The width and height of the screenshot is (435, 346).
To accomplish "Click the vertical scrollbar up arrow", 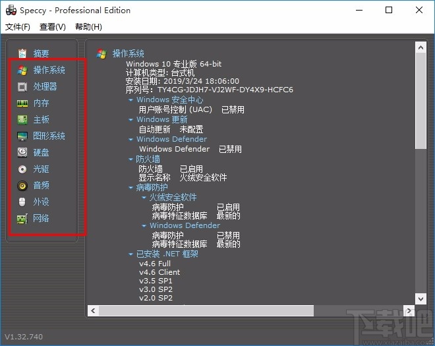I will coord(420,47).
